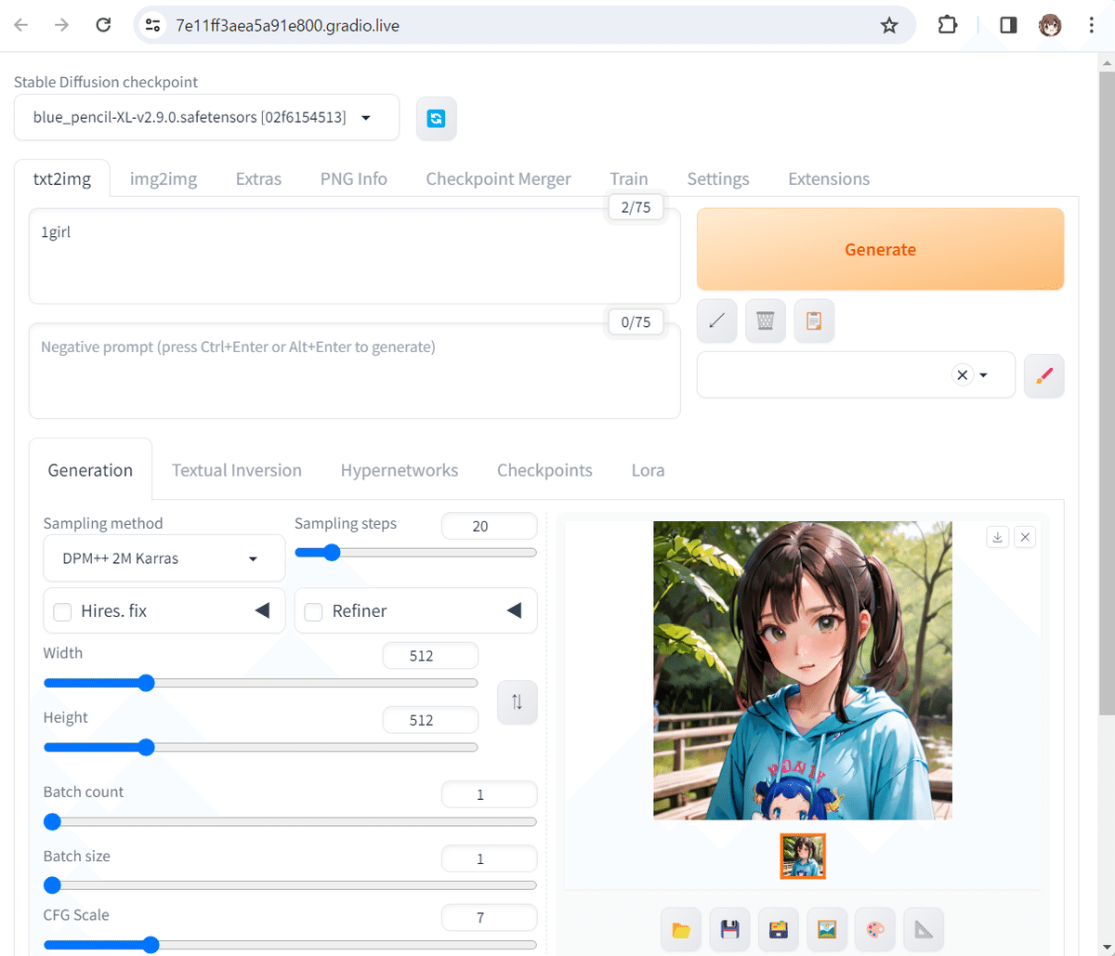This screenshot has width=1115, height=956.
Task: Swap width and height with arrows button
Action: pyautogui.click(x=518, y=702)
